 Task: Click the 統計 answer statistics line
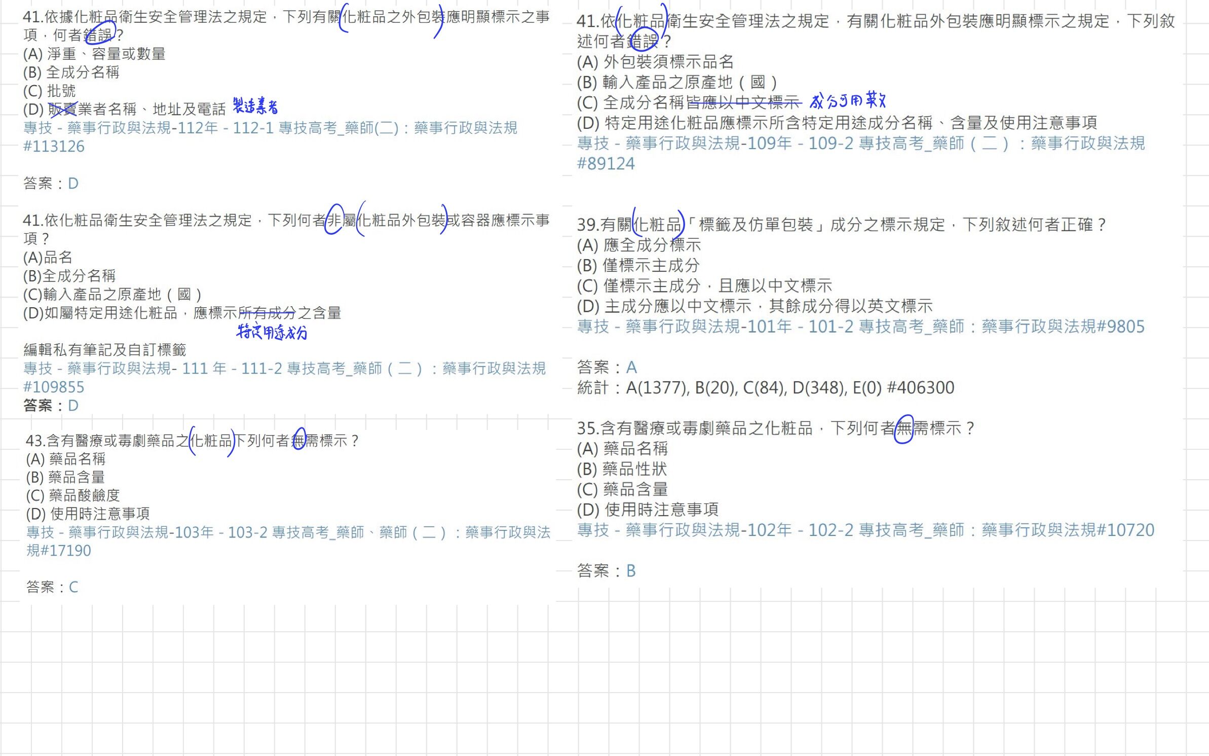tap(765, 388)
